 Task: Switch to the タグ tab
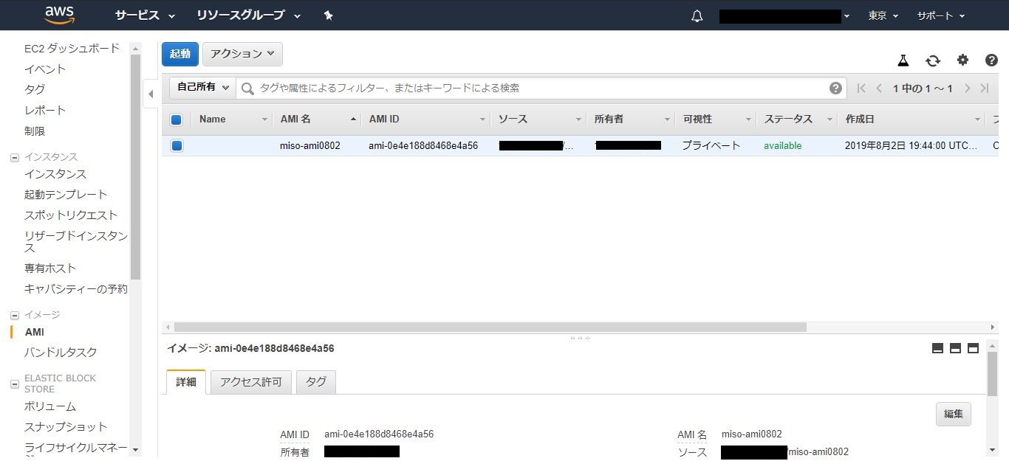316,382
